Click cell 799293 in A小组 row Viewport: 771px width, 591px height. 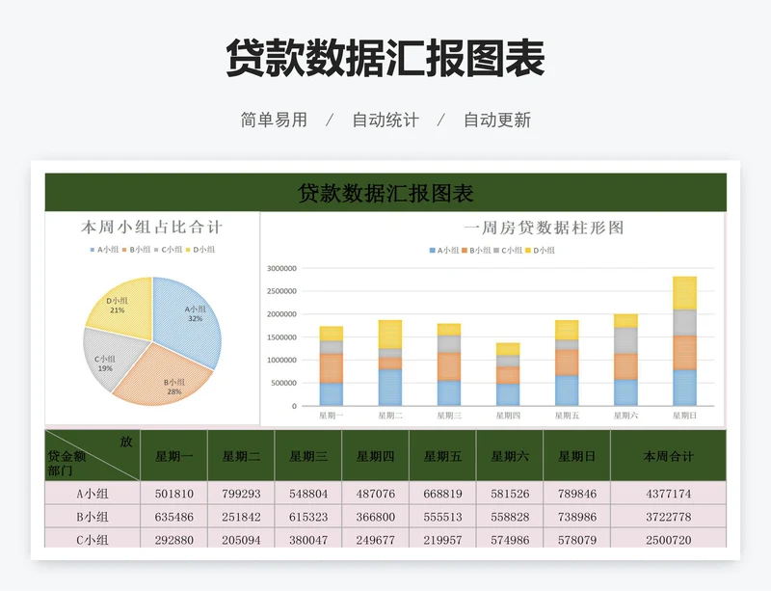point(241,494)
